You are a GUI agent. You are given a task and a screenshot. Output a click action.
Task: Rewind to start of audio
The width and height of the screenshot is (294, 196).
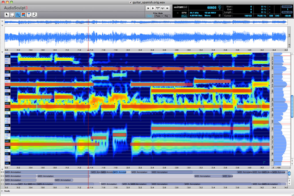click(x=148, y=8)
